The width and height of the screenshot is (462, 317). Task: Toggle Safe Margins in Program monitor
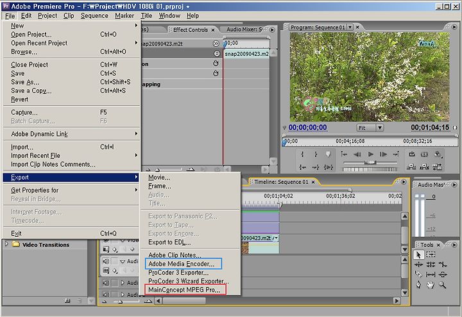(424, 154)
